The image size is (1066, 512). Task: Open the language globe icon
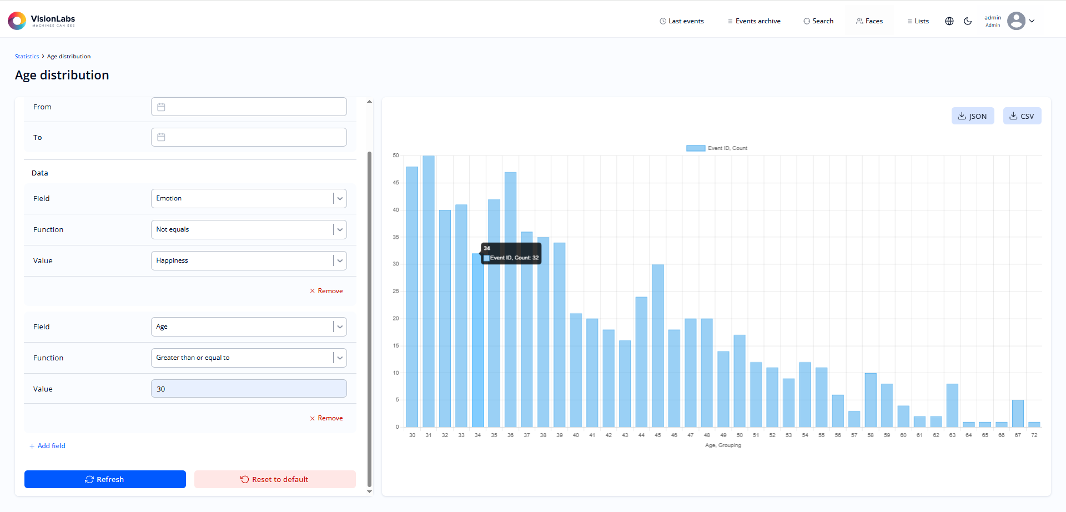[949, 21]
